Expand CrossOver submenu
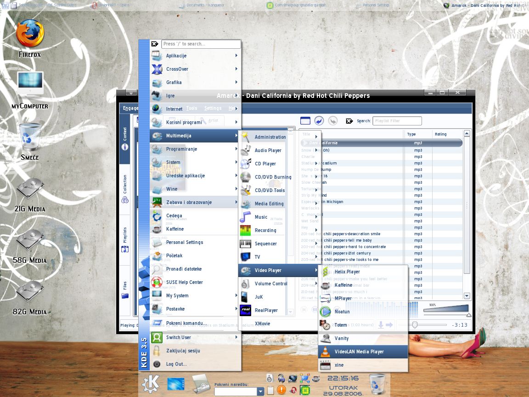 (x=195, y=69)
